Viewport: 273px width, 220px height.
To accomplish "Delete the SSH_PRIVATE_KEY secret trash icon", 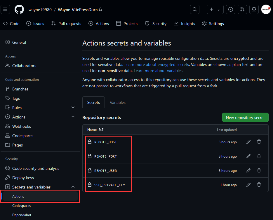I will 259,185.
